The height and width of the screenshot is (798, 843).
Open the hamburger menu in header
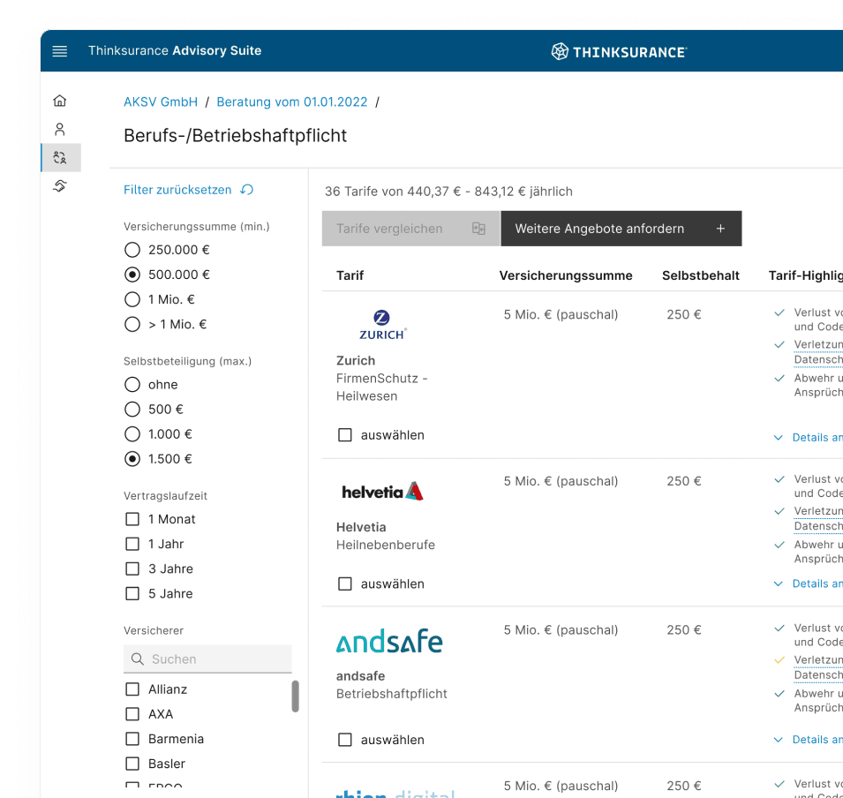[60, 51]
